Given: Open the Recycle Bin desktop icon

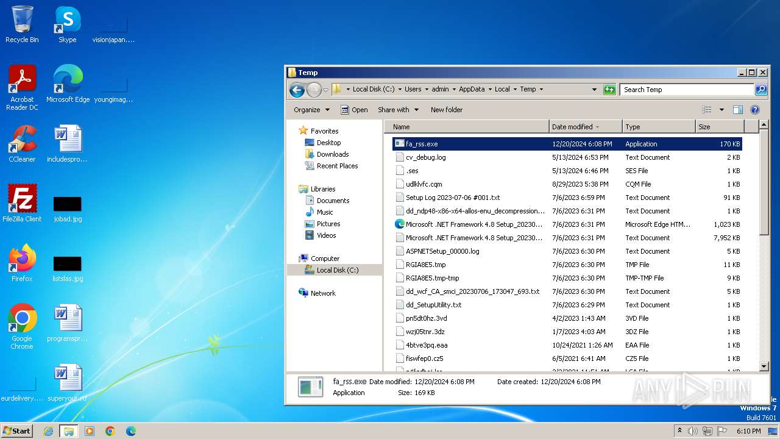Looking at the screenshot, I should [x=22, y=24].
